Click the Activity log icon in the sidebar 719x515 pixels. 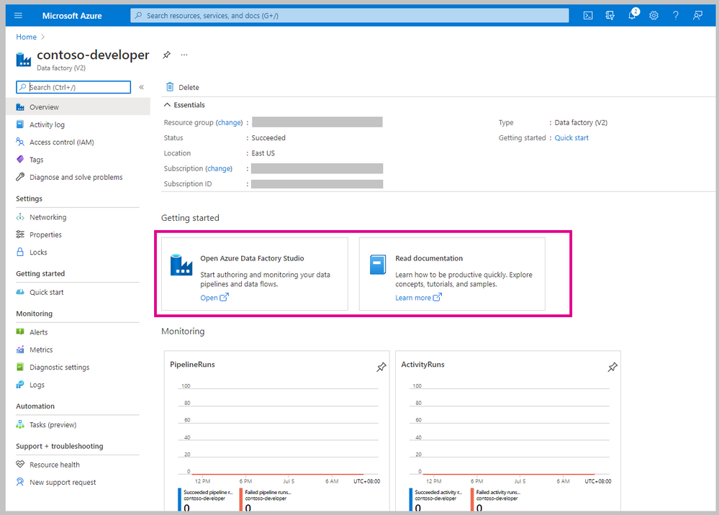[x=19, y=124]
